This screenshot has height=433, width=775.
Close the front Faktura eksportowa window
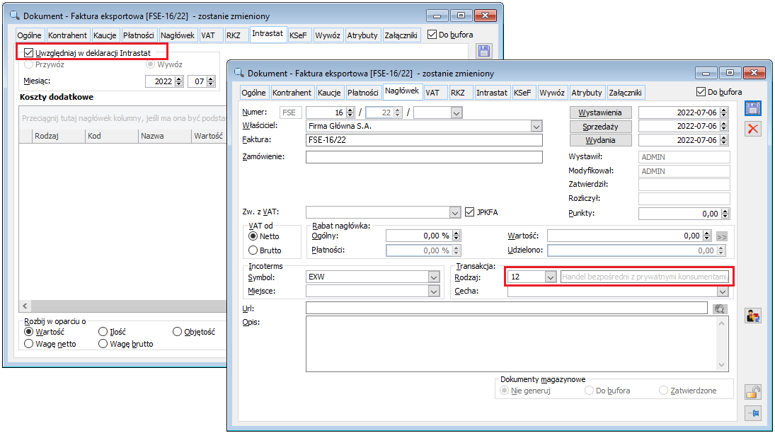click(x=754, y=73)
